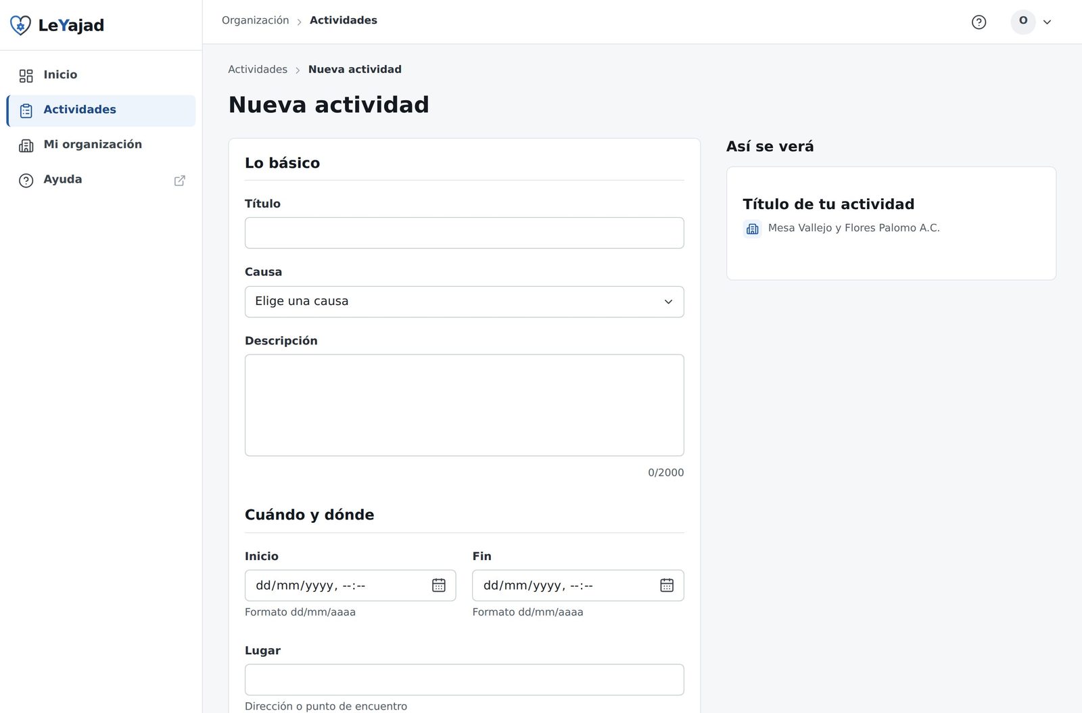Click the Ayuda question mark icon in sidebar
The height and width of the screenshot is (713, 1082).
coord(26,180)
